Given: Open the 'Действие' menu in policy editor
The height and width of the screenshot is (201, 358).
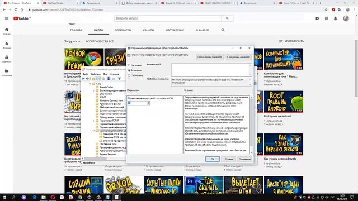Looking at the screenshot, I should [96, 74].
